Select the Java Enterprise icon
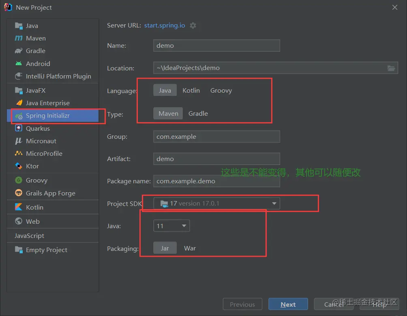Screen dimensions: 407x316 point(19,103)
